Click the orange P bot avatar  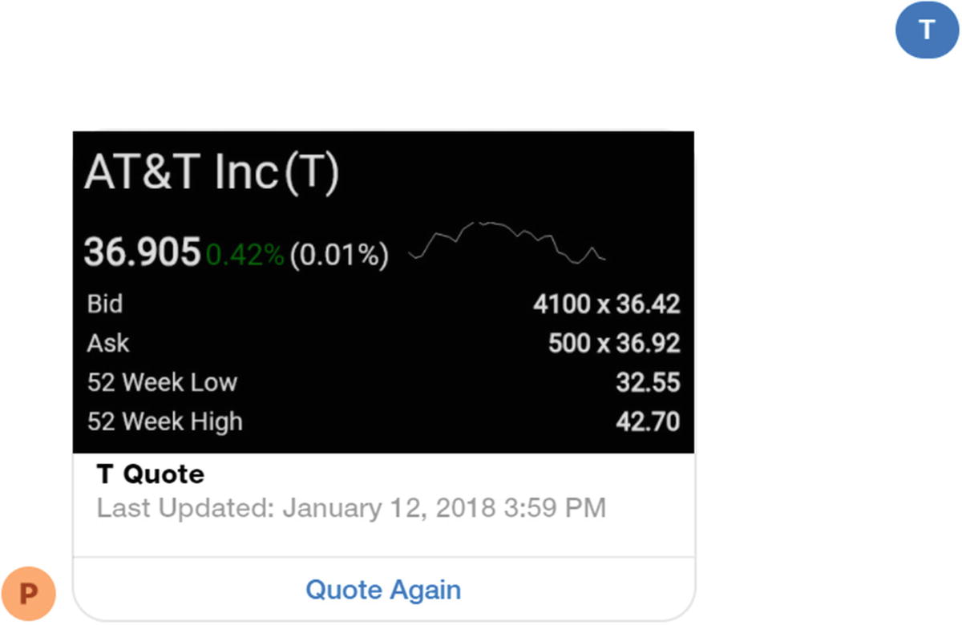29,594
